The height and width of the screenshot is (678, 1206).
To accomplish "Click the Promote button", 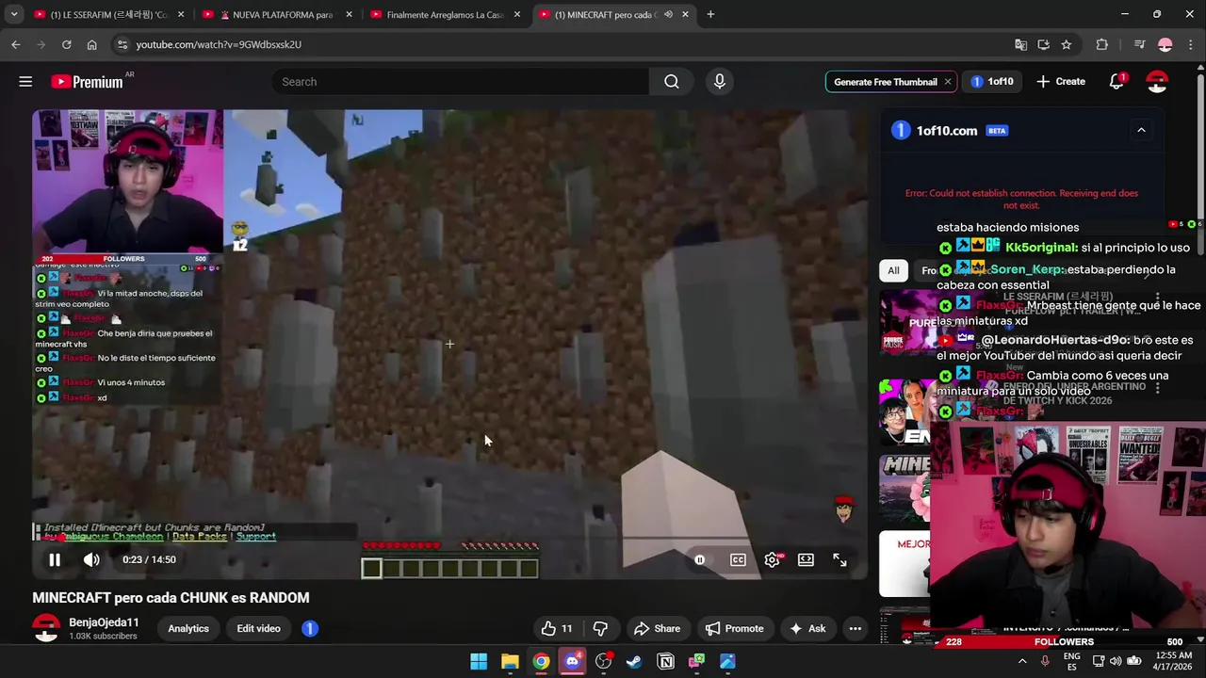I will coord(734,628).
